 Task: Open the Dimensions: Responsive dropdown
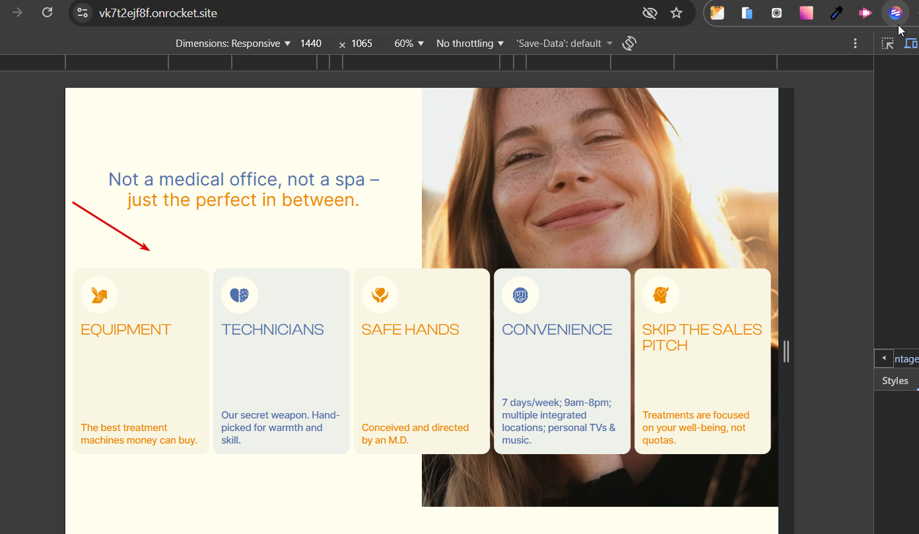pos(233,44)
